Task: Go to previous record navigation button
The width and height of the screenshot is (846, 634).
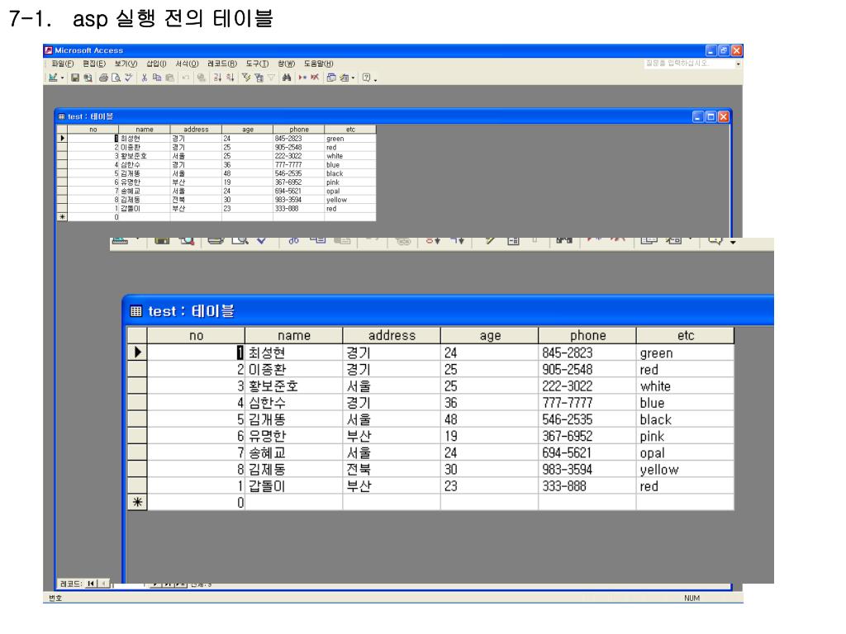Action: click(x=103, y=584)
